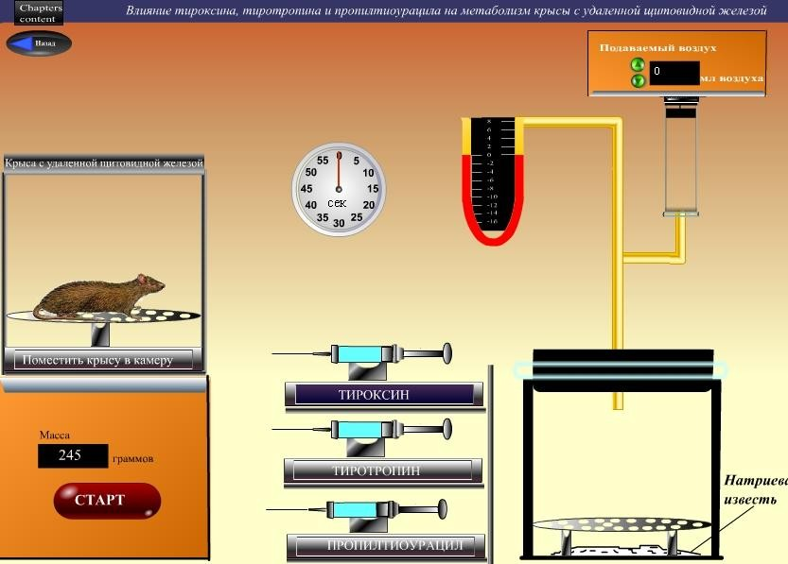The width and height of the screenshot is (788, 564).
Task: Click the stopwatch timer dial
Action: tap(339, 188)
